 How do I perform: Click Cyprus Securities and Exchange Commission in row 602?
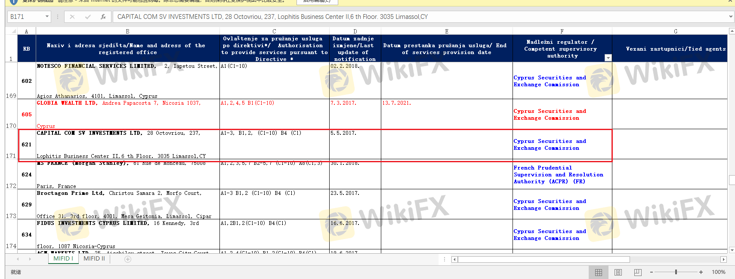(x=562, y=81)
